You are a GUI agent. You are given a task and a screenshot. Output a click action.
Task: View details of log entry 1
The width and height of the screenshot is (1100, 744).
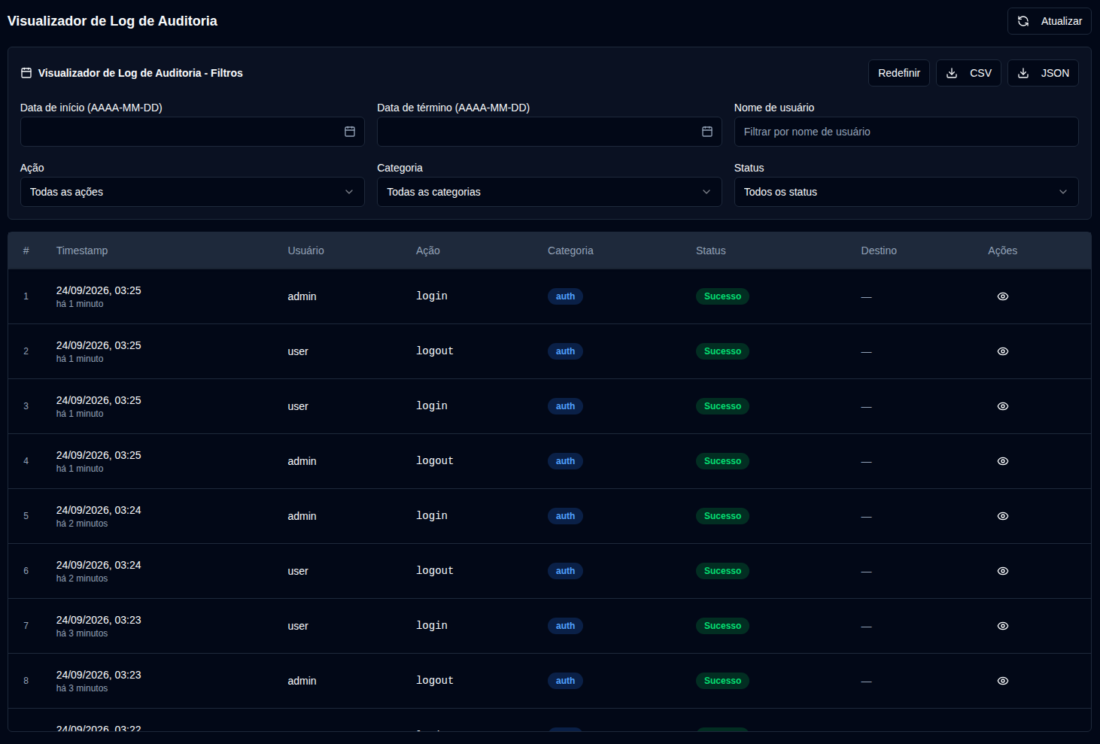click(1002, 296)
